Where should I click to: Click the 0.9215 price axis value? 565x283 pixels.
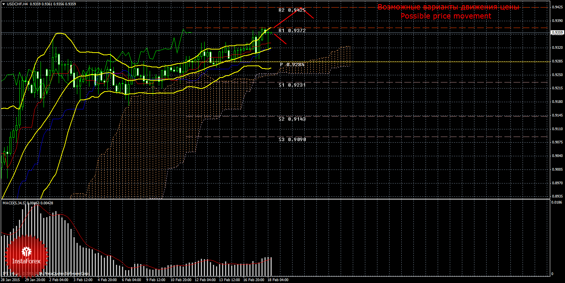[557, 89]
